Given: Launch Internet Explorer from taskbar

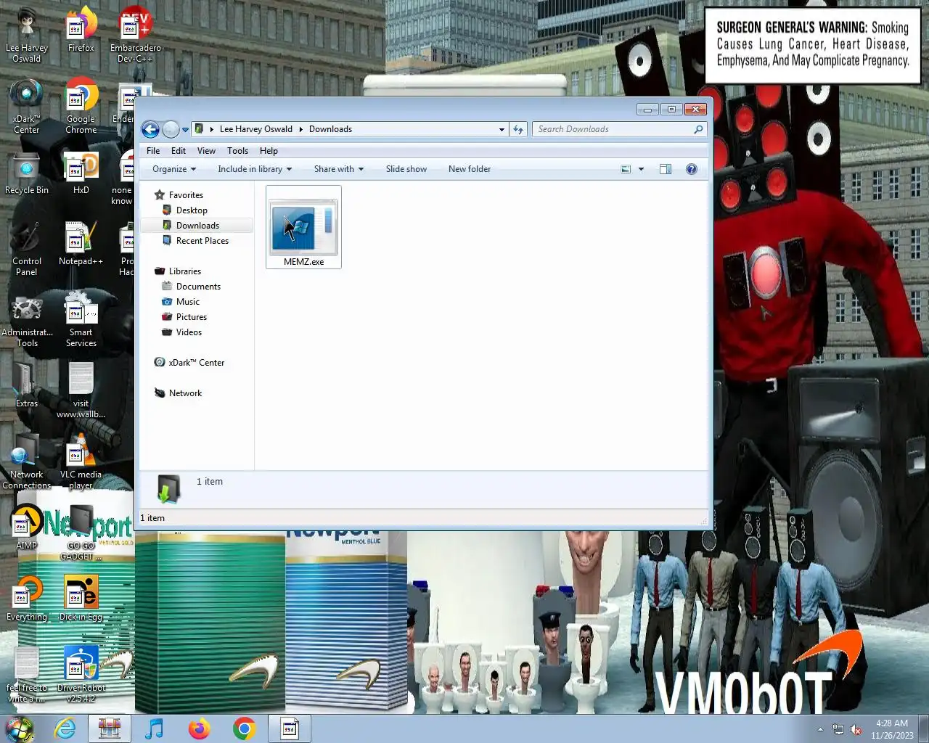Looking at the screenshot, I should pyautogui.click(x=65, y=728).
